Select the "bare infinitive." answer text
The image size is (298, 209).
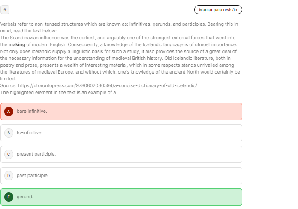(32, 112)
